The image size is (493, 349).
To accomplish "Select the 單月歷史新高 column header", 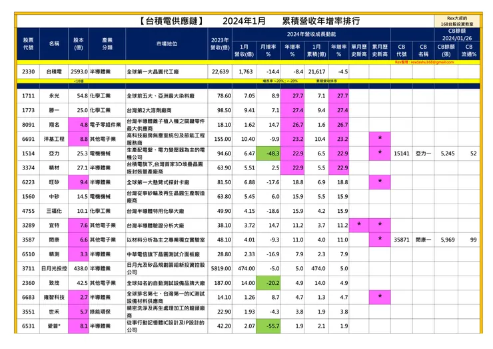I will pos(358,51).
